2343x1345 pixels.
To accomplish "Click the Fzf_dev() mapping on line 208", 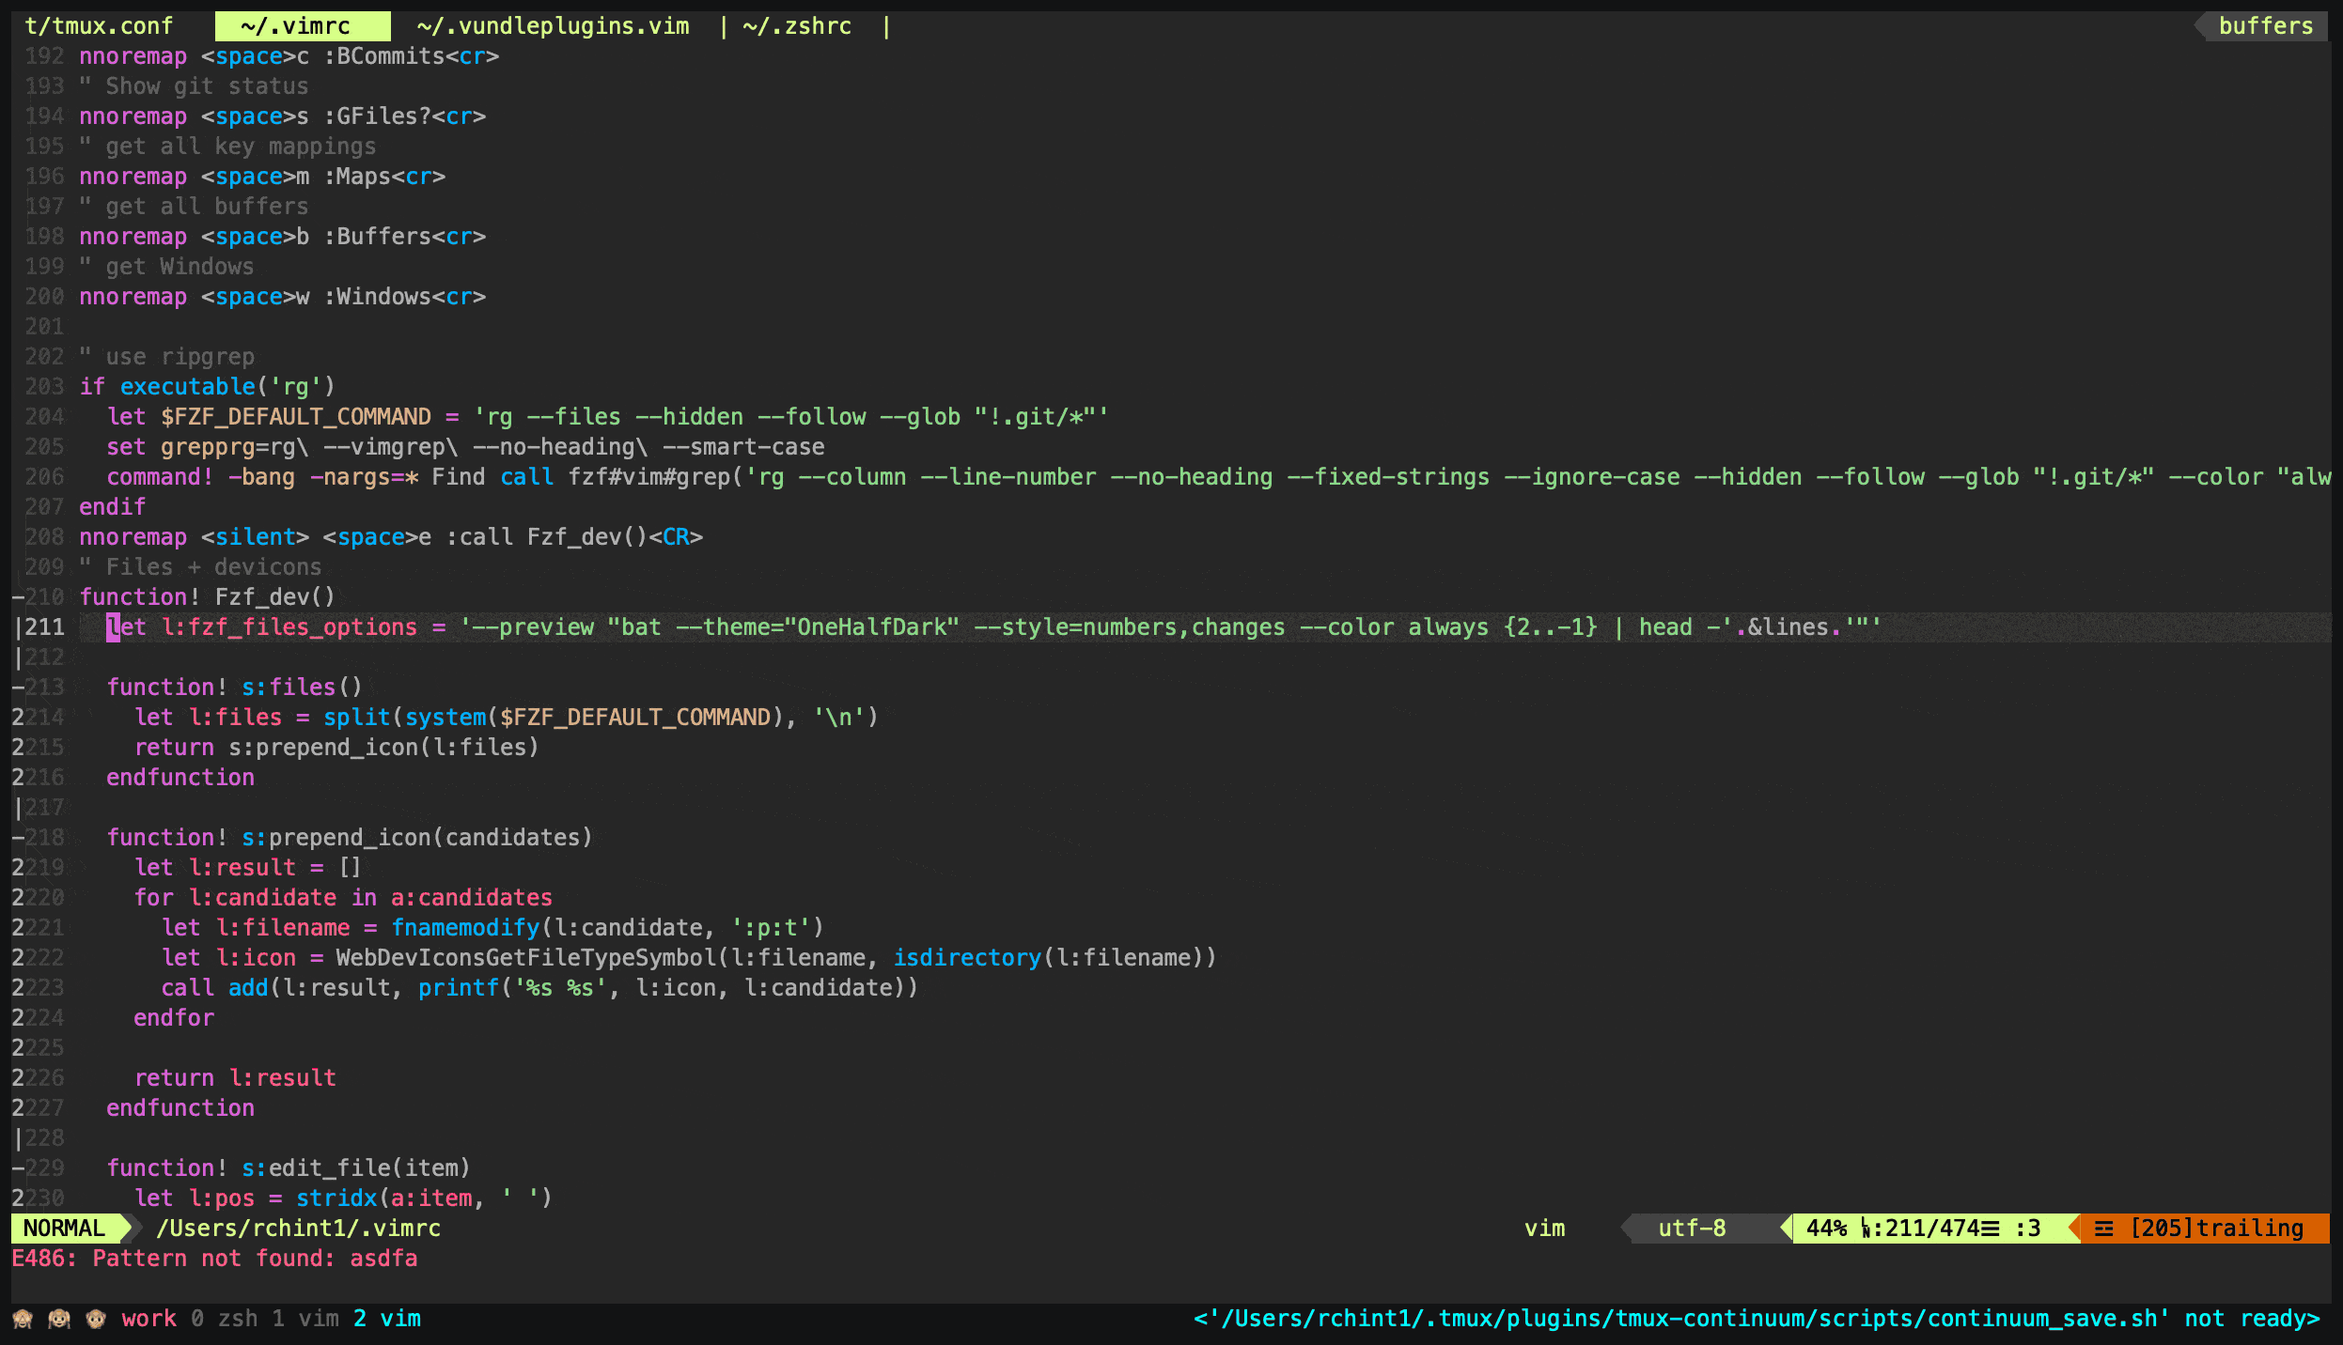I will 391,537.
